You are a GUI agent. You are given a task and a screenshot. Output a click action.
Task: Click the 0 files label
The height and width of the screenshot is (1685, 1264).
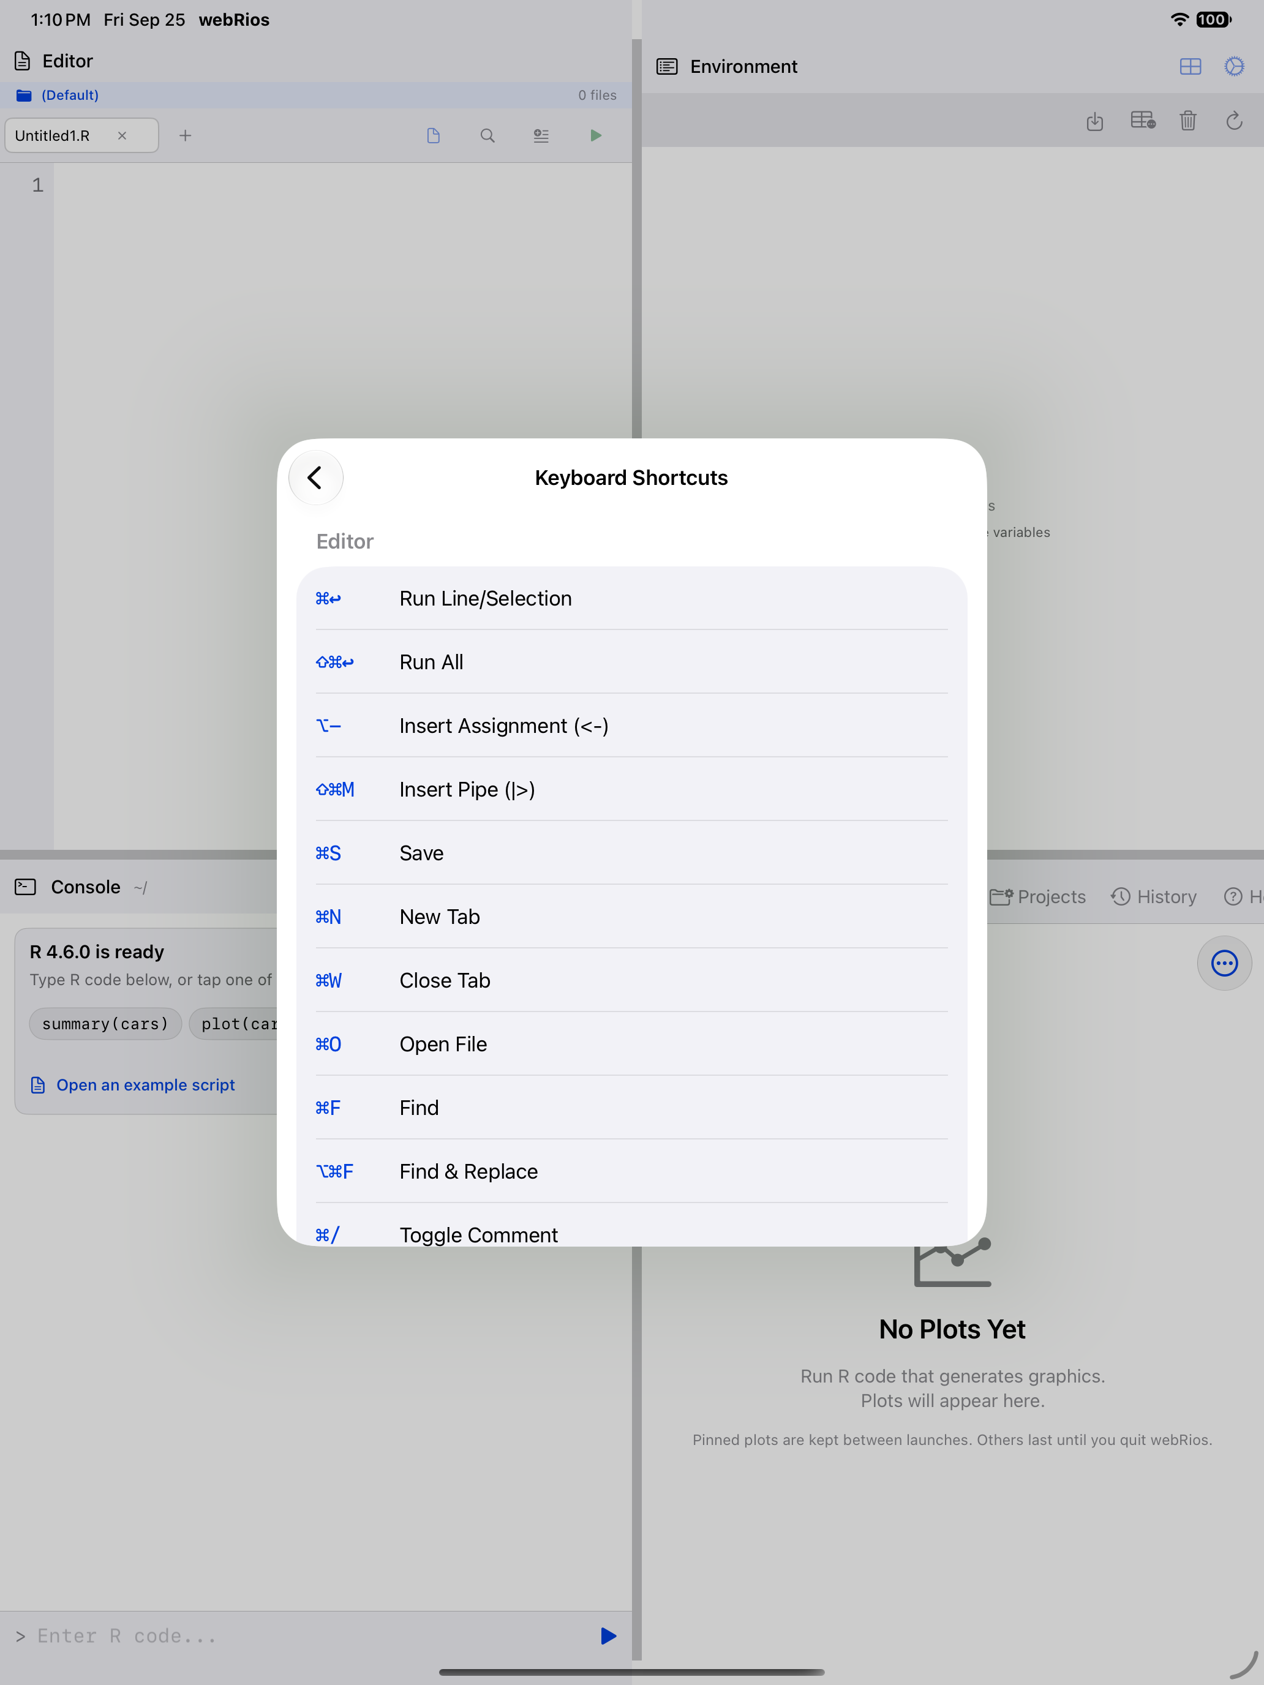pos(597,96)
